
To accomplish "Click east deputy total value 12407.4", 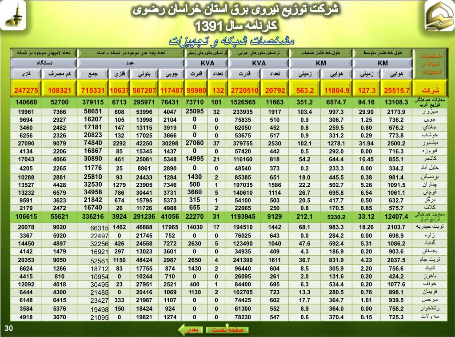I will click(396, 217).
